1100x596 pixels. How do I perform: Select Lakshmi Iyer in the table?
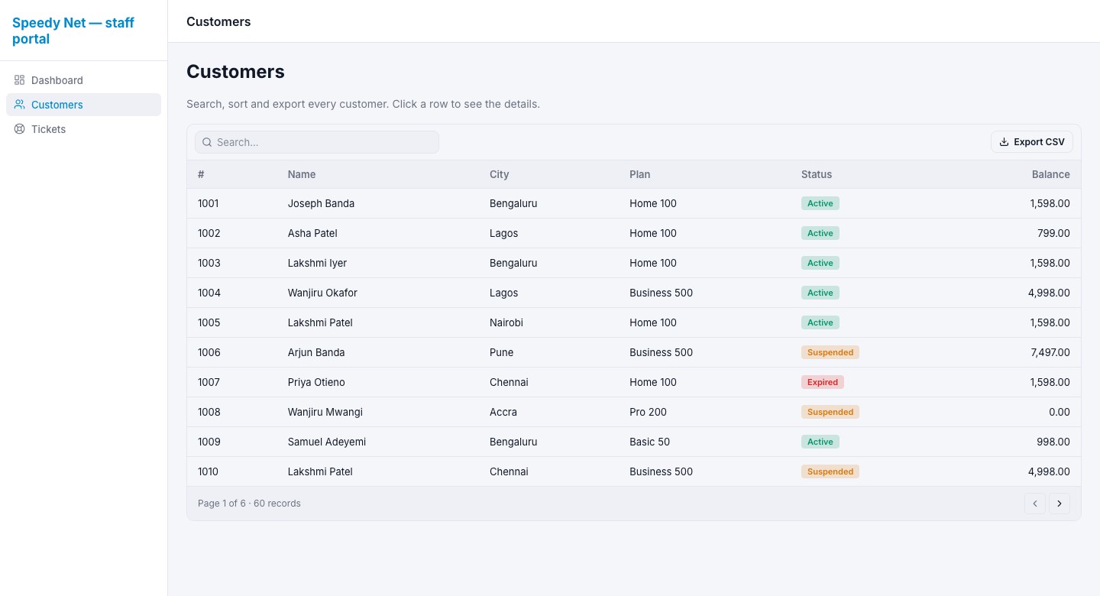point(317,263)
